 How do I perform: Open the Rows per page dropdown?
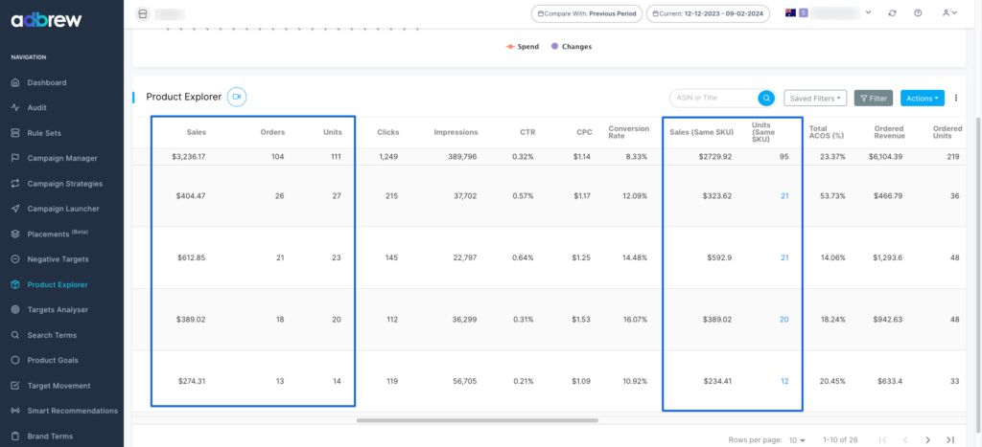797,440
